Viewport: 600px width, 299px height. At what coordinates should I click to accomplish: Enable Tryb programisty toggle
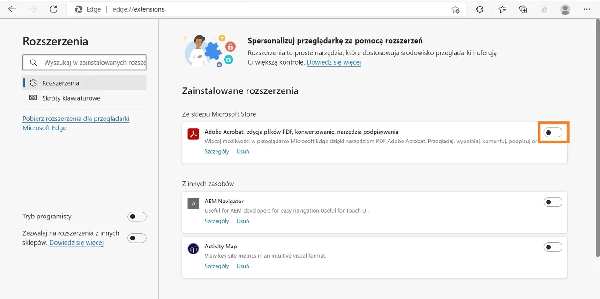click(137, 216)
